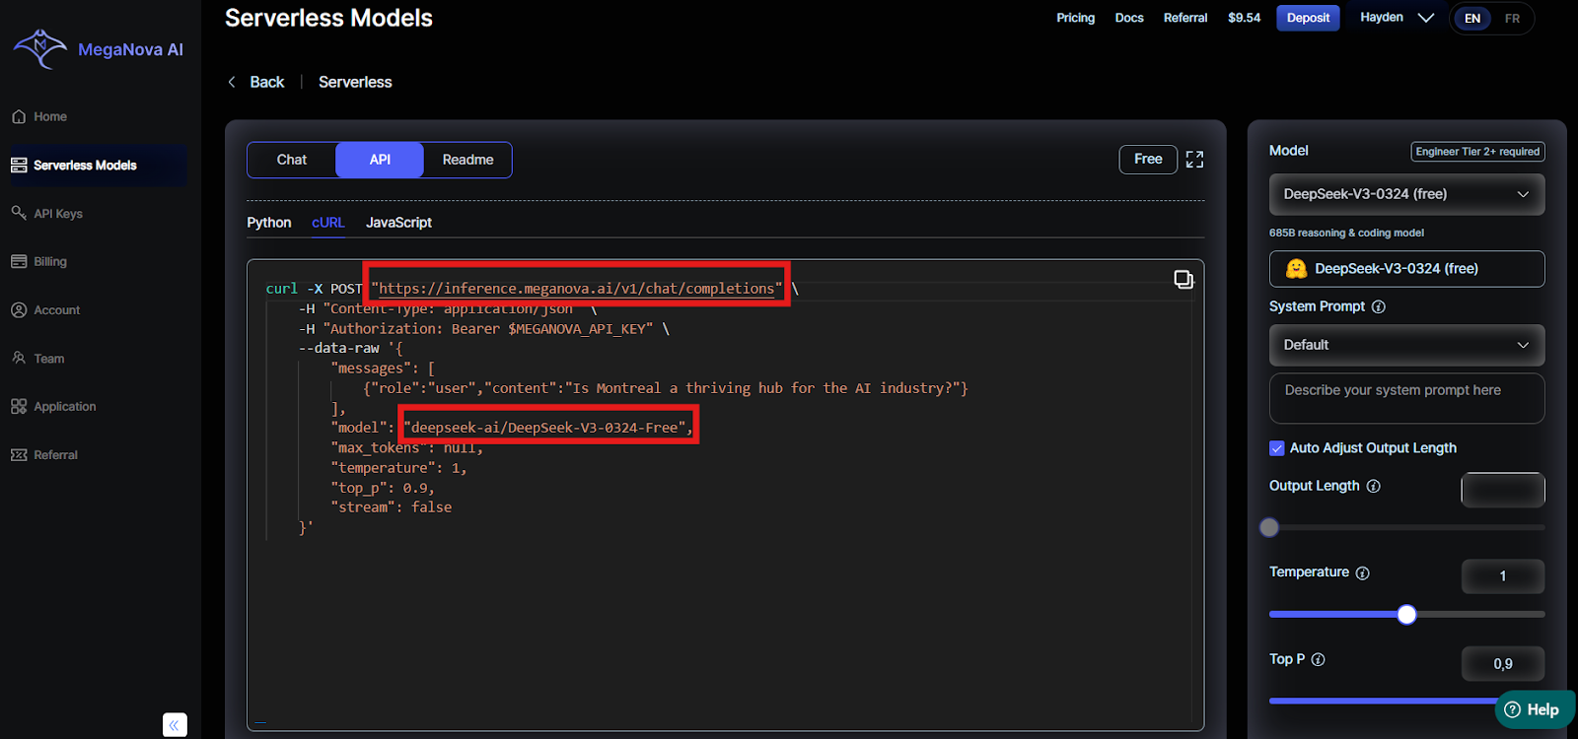The height and width of the screenshot is (739, 1578).
Task: Open the Default system prompt dropdown
Action: pos(1406,345)
